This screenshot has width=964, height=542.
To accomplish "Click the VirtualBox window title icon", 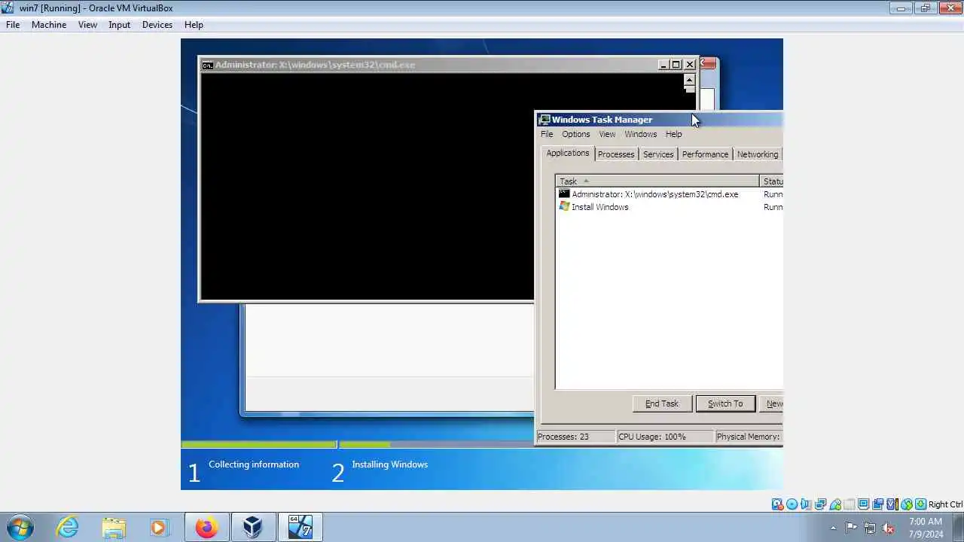I will pos(8,8).
